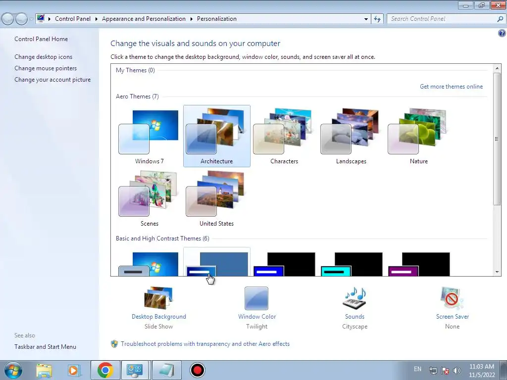Open the notepad-style taskbar app
The height and width of the screenshot is (380, 507).
click(166, 370)
